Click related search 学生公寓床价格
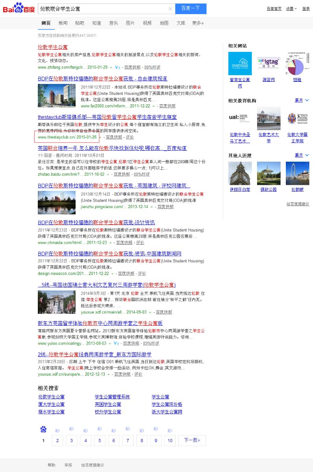 click(167, 404)
